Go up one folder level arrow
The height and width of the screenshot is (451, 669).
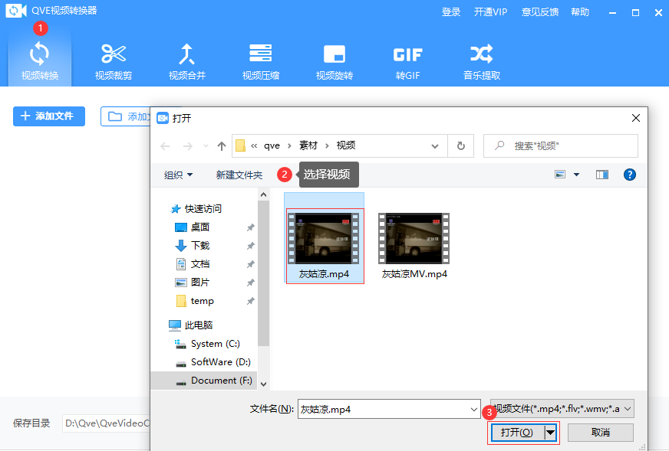(x=222, y=145)
